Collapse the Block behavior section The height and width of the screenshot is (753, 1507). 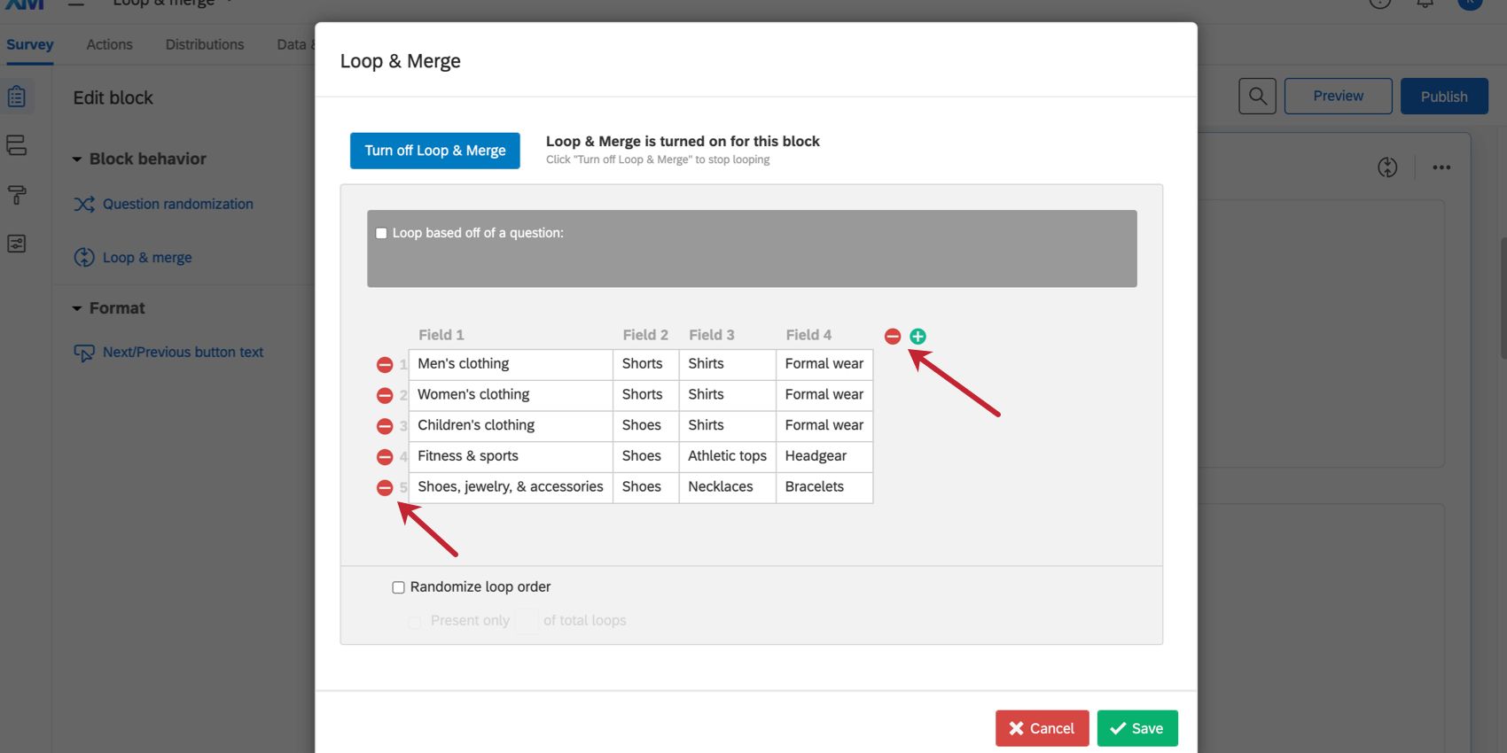[x=77, y=159]
